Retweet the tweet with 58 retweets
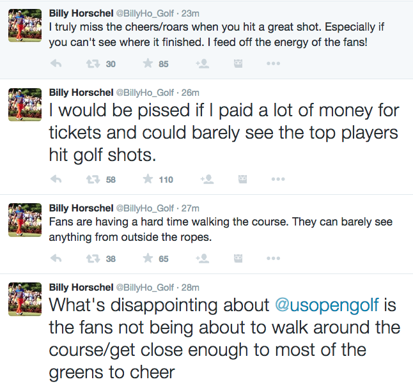The width and height of the screenshot is (413, 384). (93, 179)
